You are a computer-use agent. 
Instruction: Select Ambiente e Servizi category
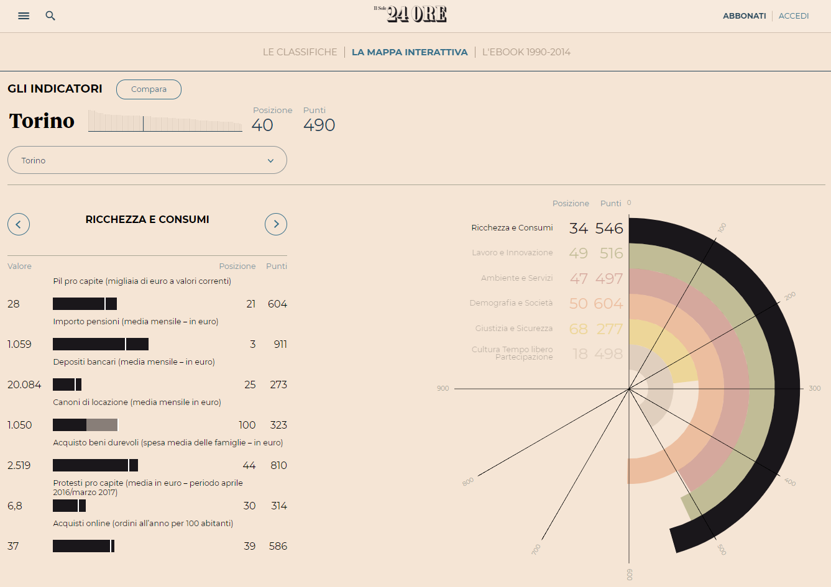coord(517,278)
